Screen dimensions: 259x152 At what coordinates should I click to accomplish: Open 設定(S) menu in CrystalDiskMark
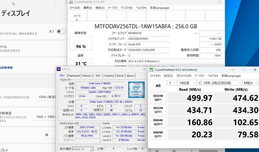(168, 76)
